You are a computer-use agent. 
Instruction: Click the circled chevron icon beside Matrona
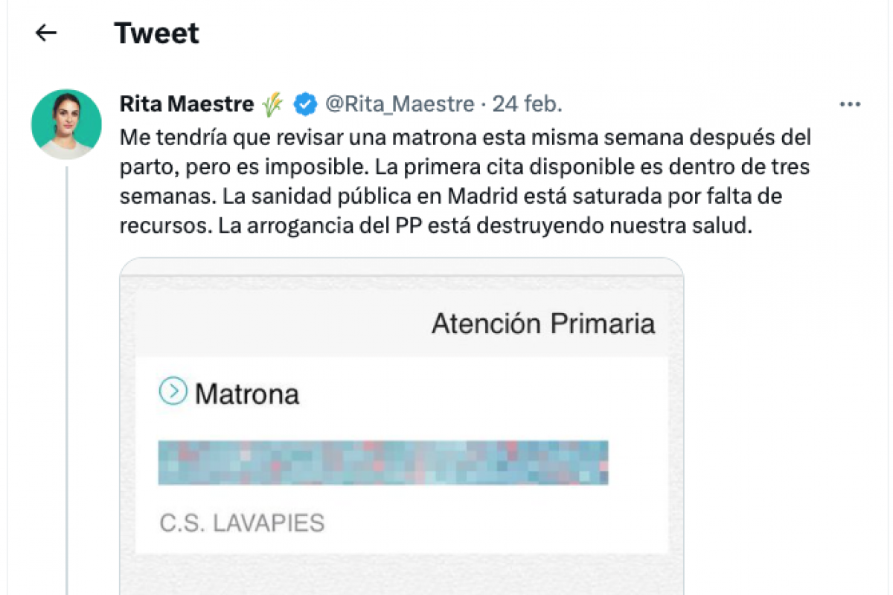click(x=173, y=390)
